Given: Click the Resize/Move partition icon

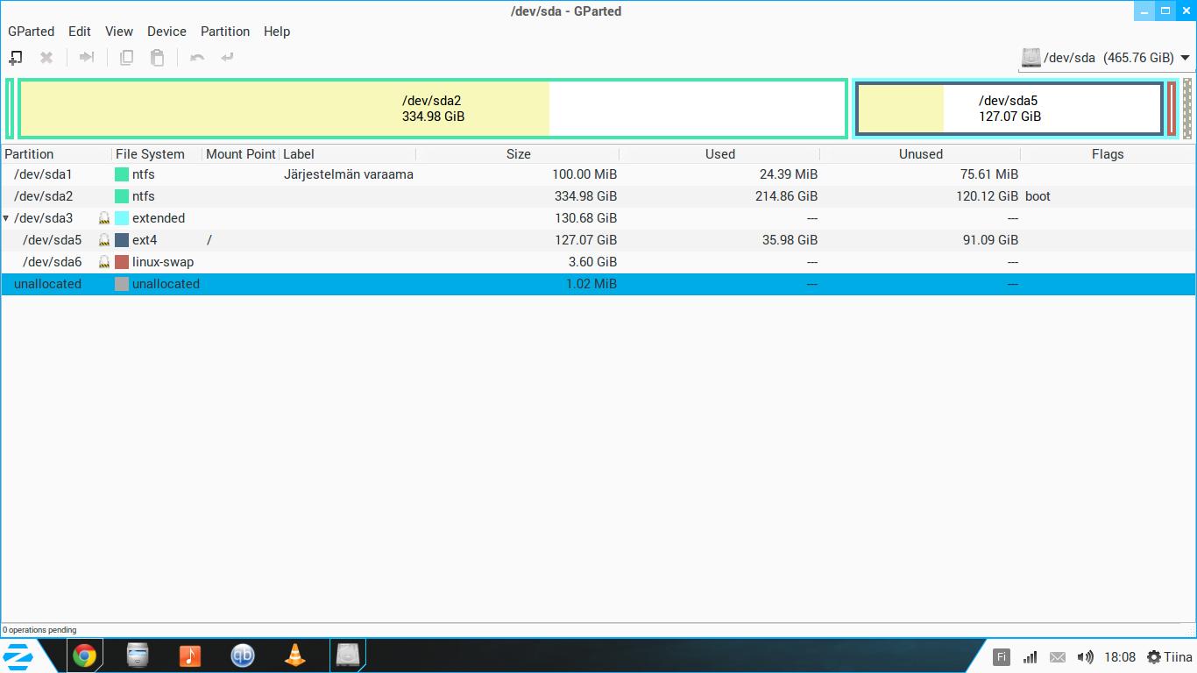Looking at the screenshot, I should (86, 58).
